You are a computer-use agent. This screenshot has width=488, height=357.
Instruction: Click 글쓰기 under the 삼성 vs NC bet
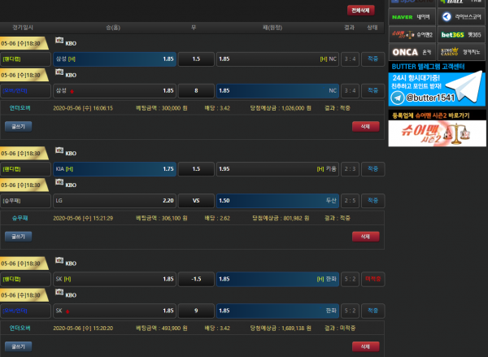coord(17,126)
